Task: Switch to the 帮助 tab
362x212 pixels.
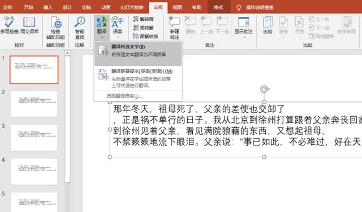Action: coord(196,7)
